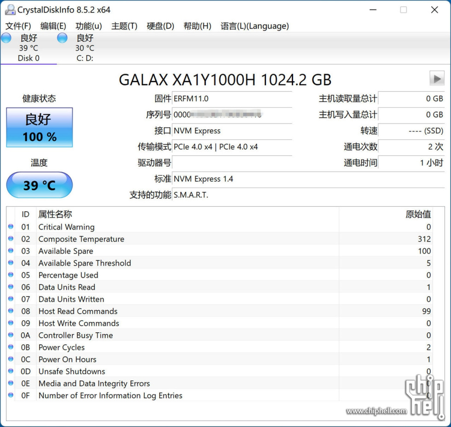451x427 pixels.
Task: Click status dot for Available Spare row
Action: pyautogui.click(x=11, y=251)
